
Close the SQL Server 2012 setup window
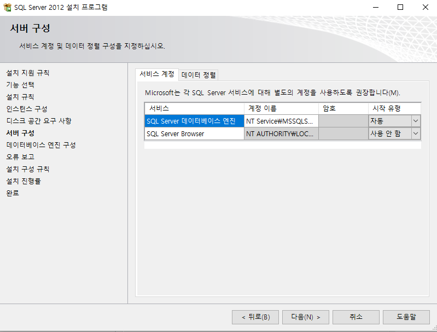(425, 7)
